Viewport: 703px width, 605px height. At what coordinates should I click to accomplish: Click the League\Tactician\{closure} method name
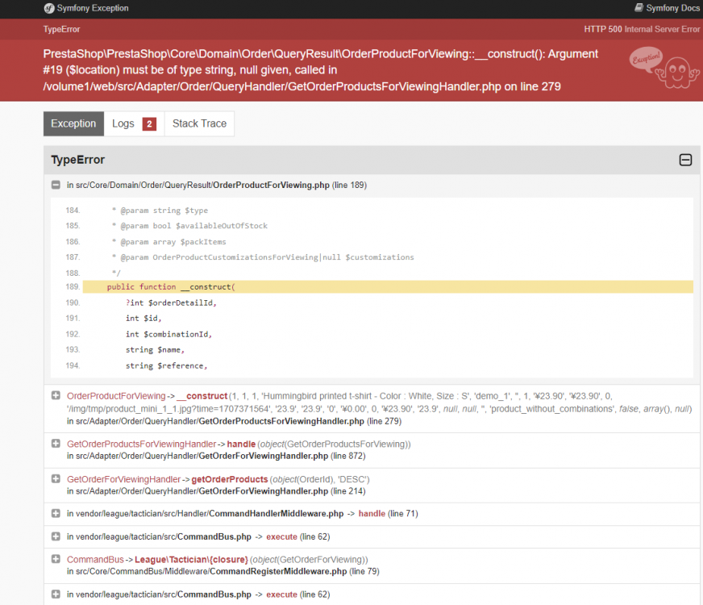coord(191,559)
